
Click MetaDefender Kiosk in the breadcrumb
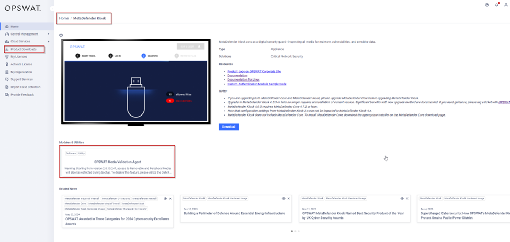point(89,18)
